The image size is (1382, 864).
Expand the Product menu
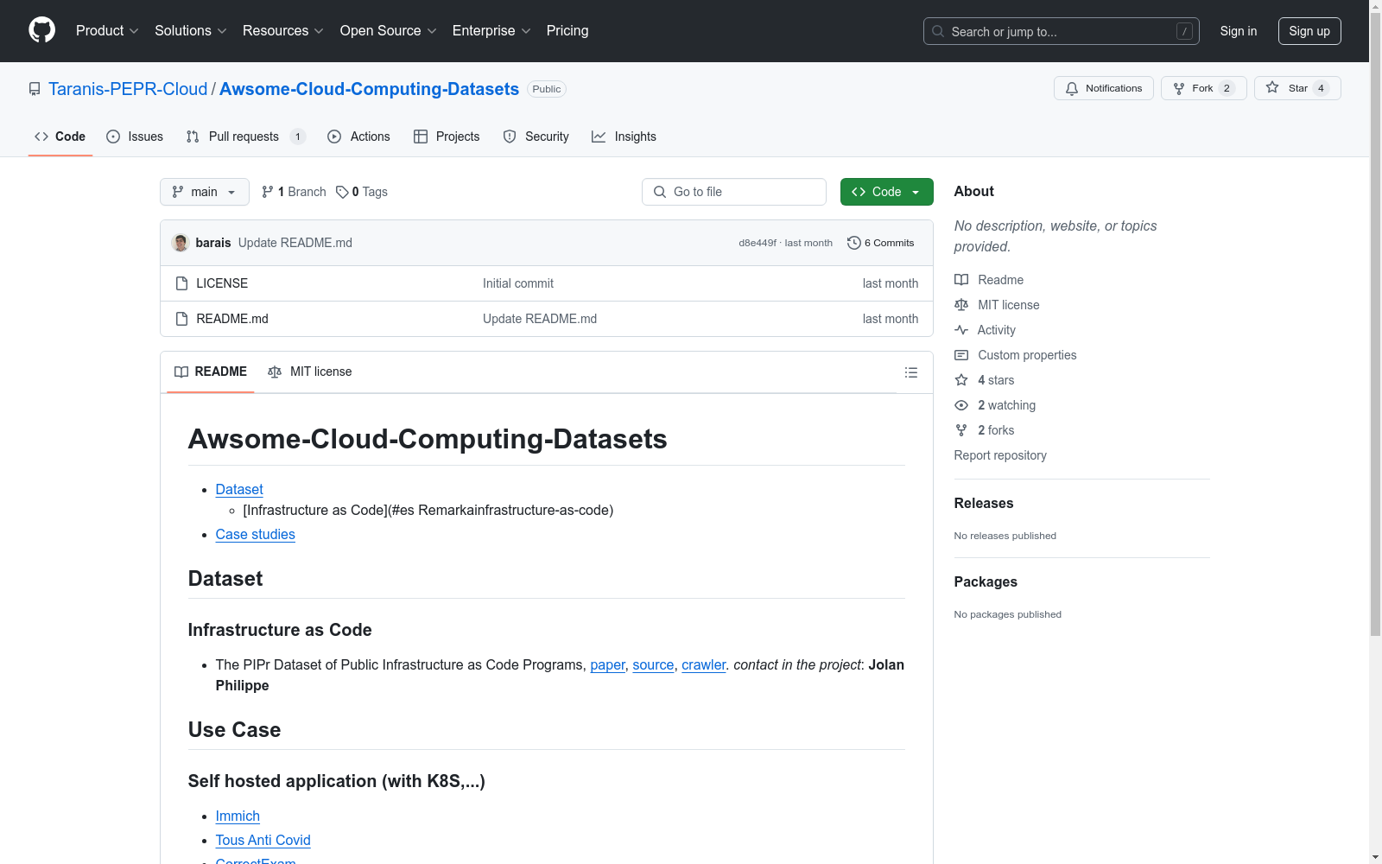tap(107, 31)
